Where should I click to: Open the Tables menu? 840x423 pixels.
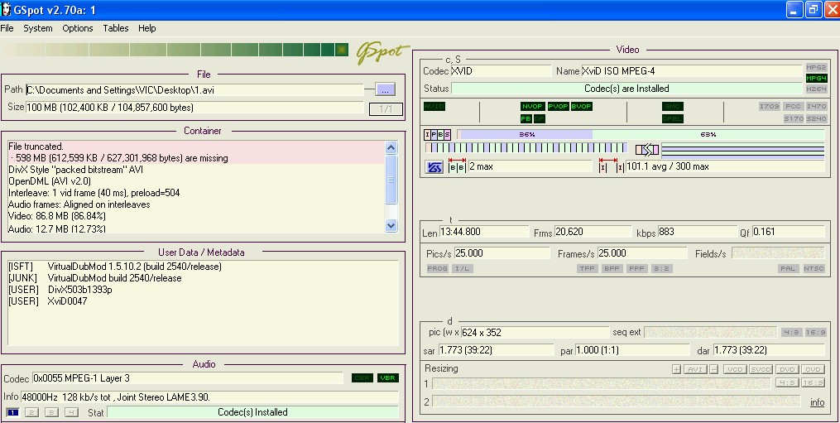click(116, 28)
